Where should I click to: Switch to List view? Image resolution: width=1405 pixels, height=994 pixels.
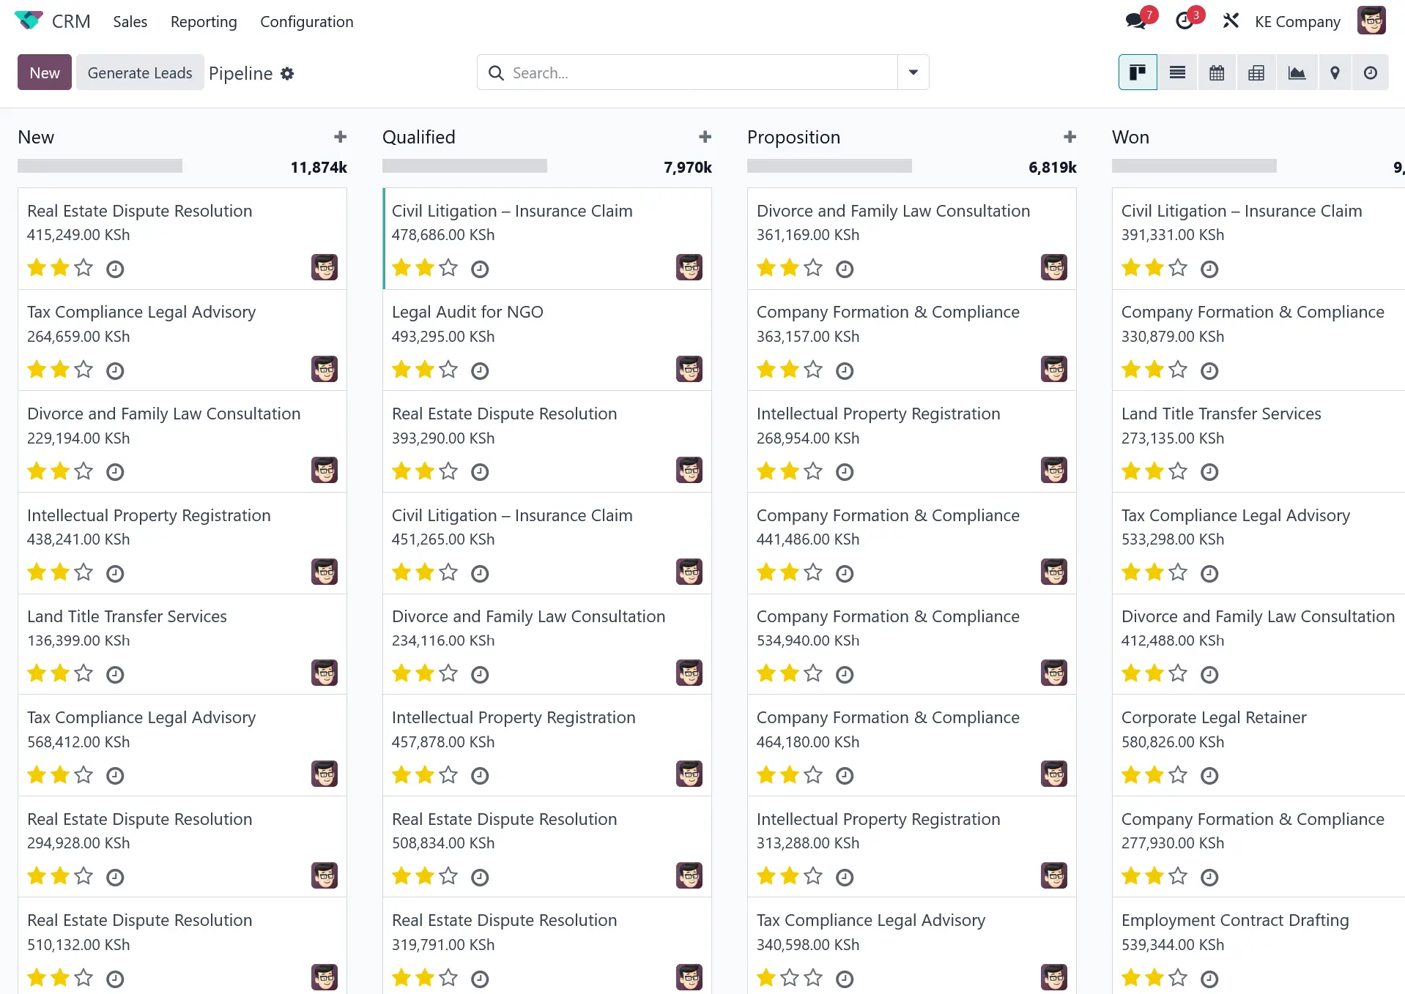click(x=1177, y=72)
